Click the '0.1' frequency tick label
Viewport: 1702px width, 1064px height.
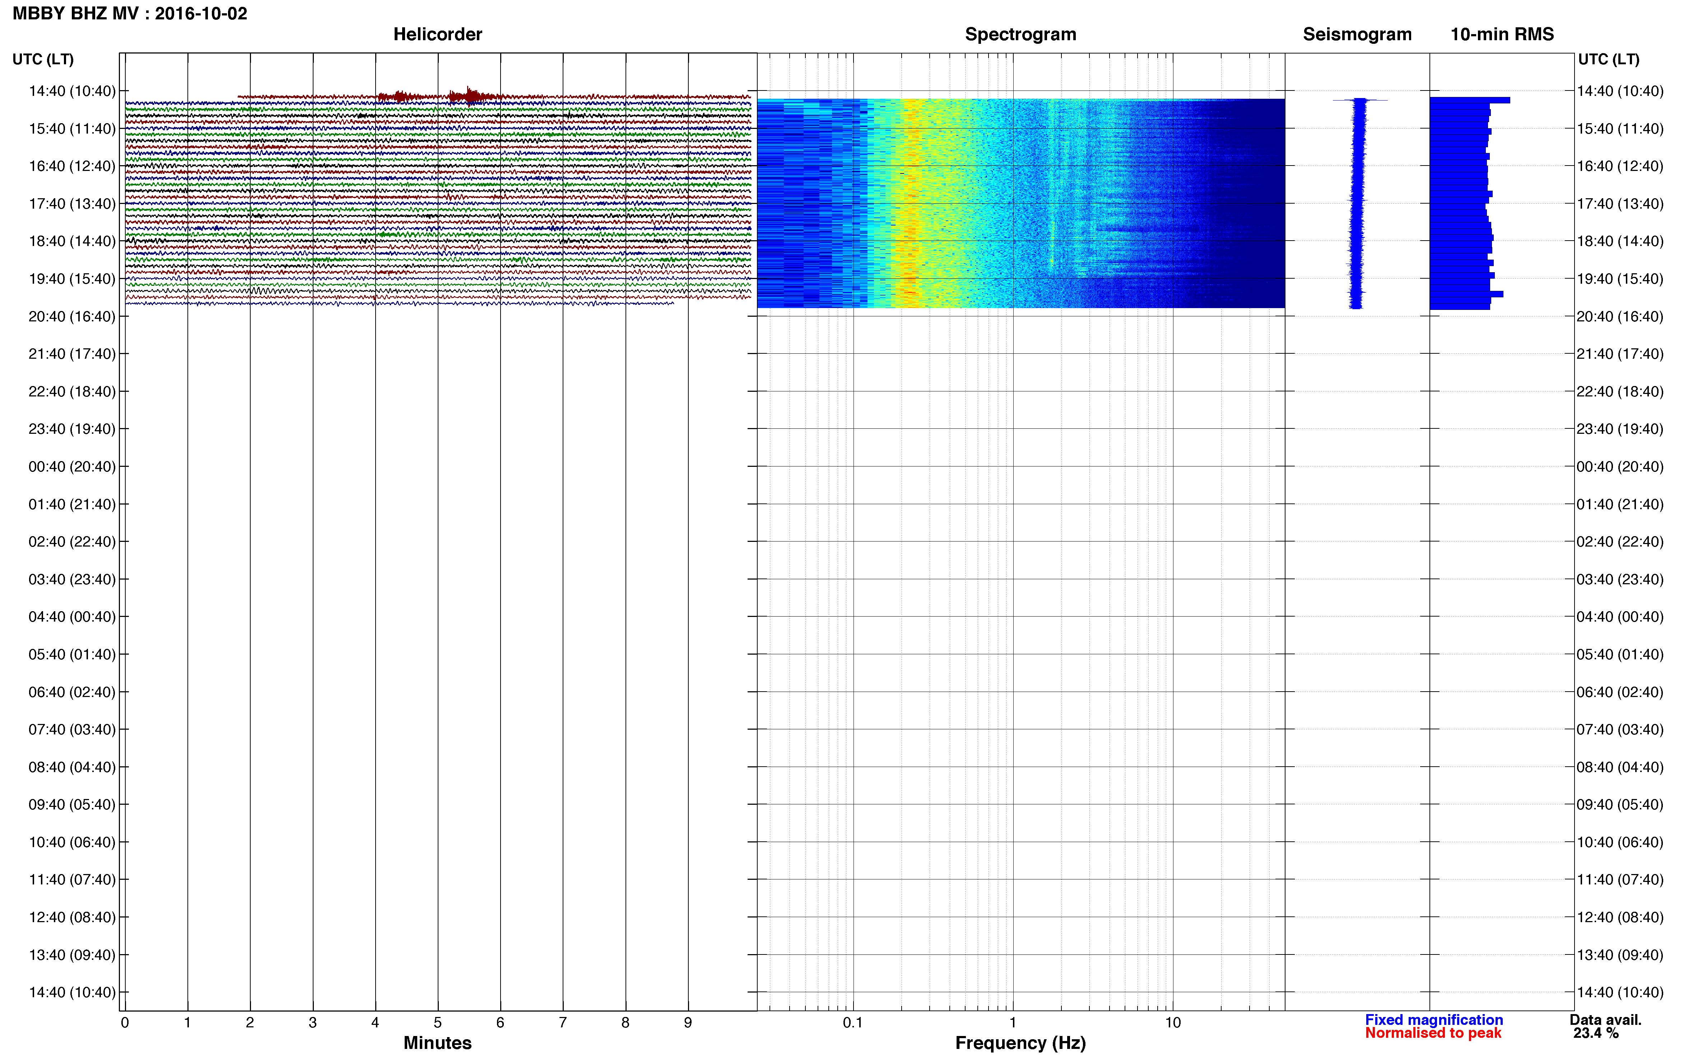pos(853,1022)
